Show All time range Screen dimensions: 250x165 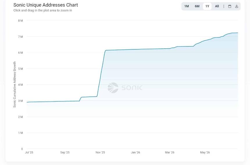click(x=217, y=6)
